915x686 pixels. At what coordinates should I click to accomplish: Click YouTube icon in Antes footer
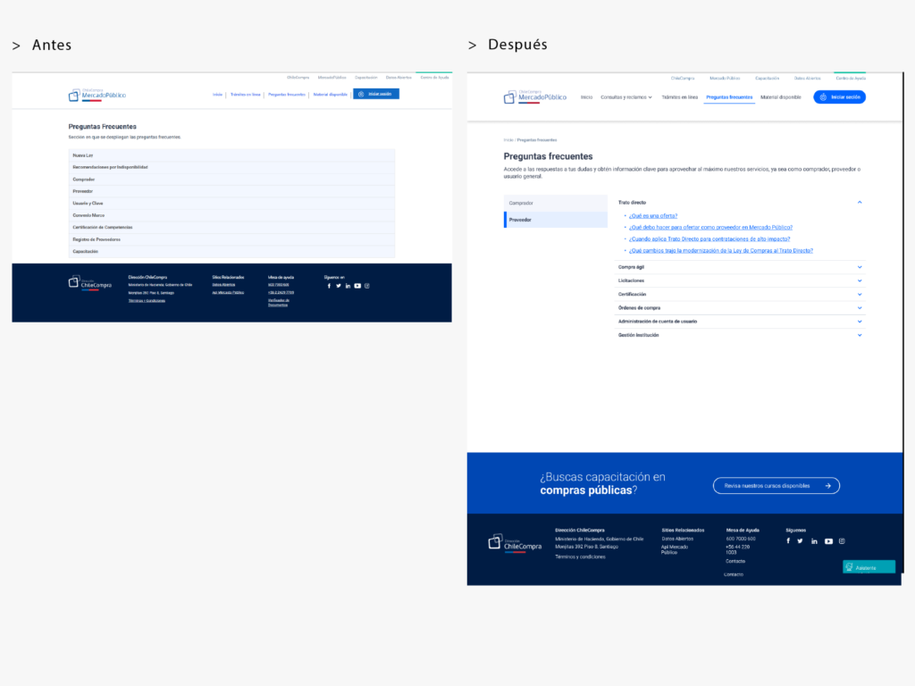[x=357, y=286]
